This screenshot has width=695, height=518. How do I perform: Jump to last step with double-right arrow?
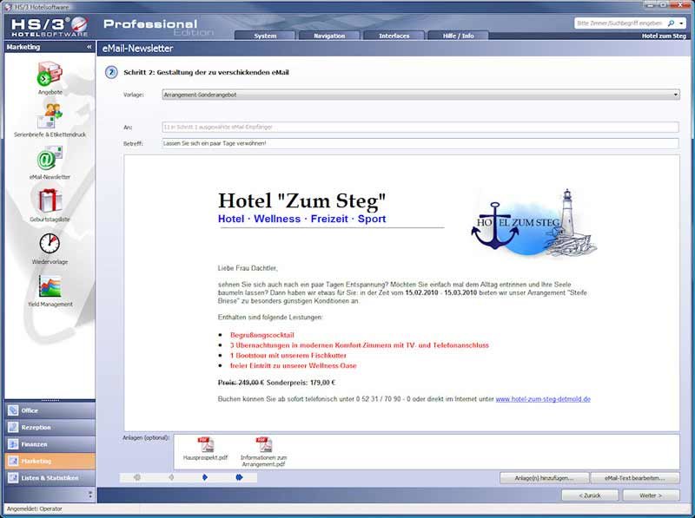(240, 477)
